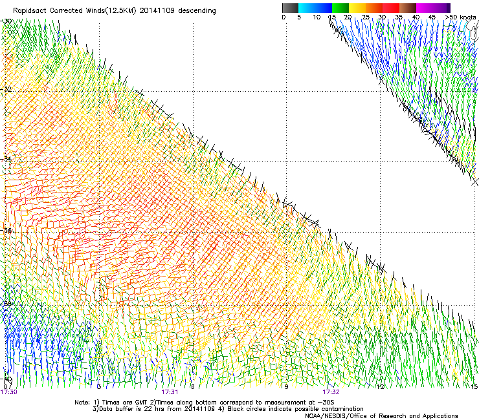Click the '-36' latitude axis label
Image resolution: width=479 pixels, height=420 pixels.
[x=6, y=230]
